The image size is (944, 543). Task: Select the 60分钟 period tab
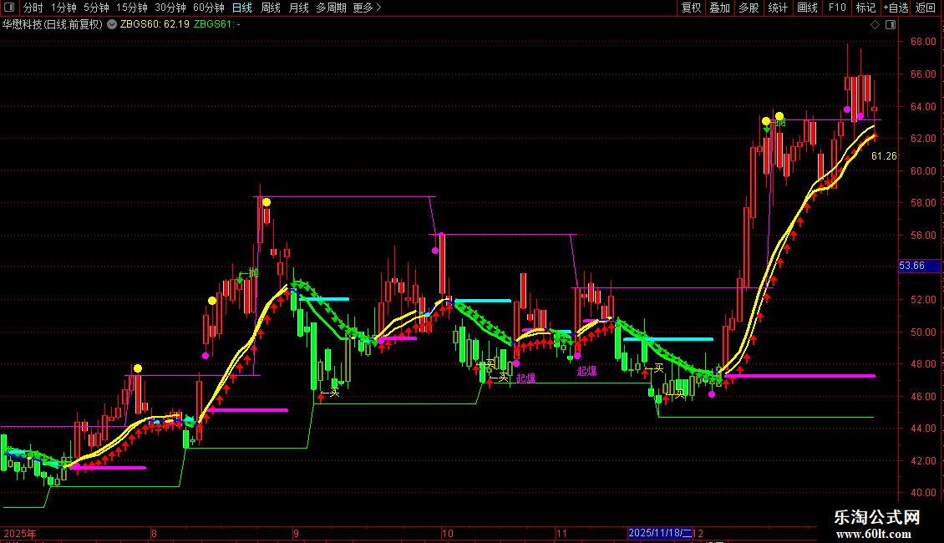coord(209,8)
